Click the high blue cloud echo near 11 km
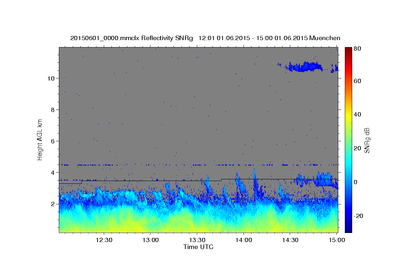Viewport: 418px width, 279px height. tap(304, 66)
